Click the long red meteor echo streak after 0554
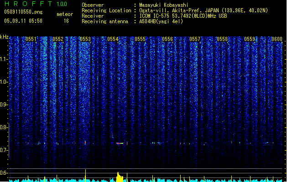This screenshot has width=287, height=182. [120, 143]
